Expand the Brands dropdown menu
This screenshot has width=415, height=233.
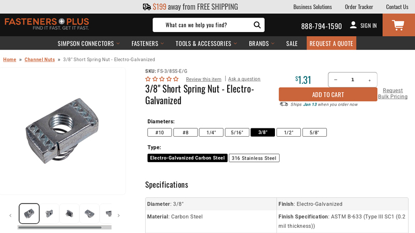tap(261, 43)
